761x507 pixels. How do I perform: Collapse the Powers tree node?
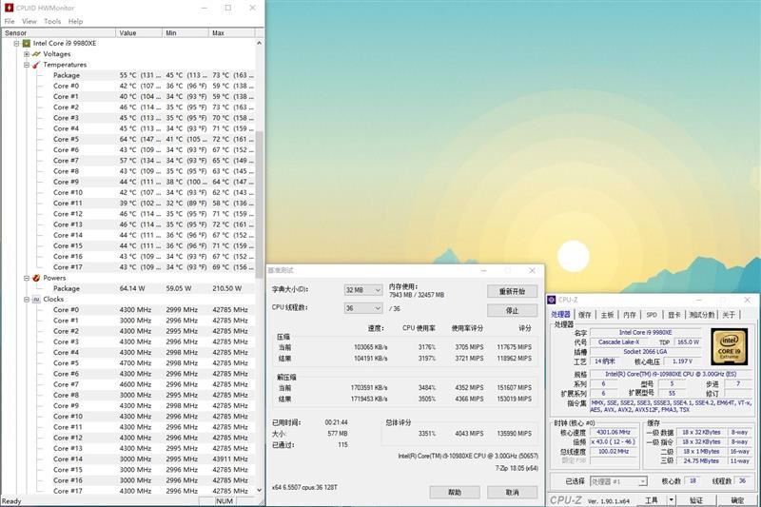point(27,278)
